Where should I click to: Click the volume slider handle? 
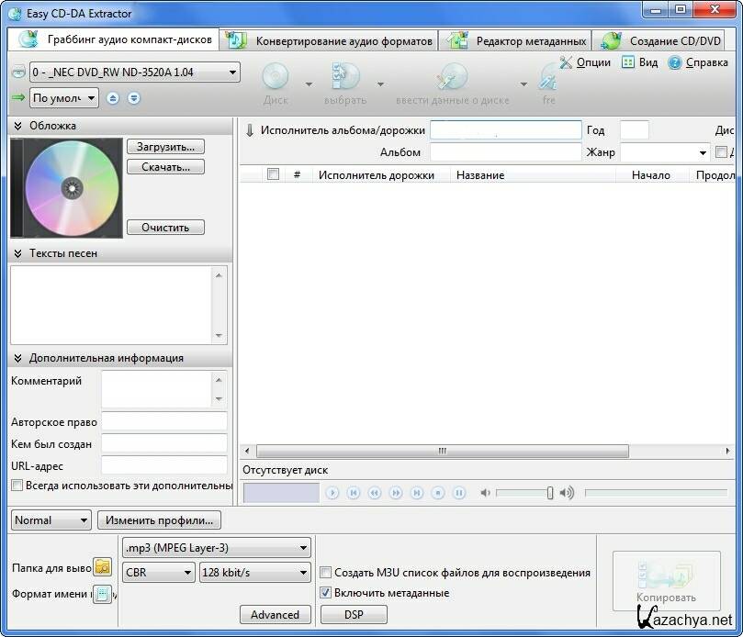click(550, 493)
